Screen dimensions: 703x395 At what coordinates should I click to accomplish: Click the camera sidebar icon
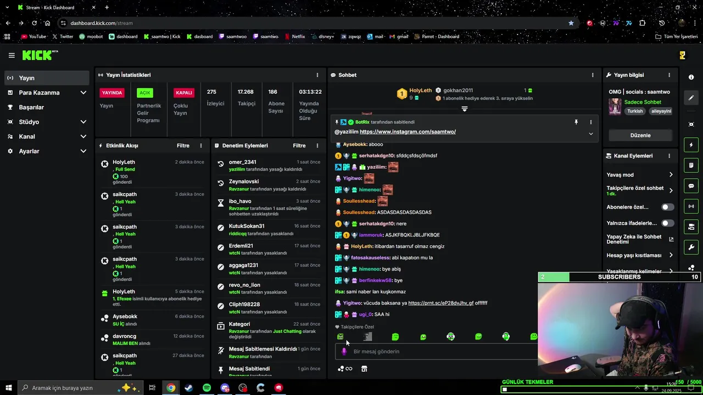pos(691,227)
